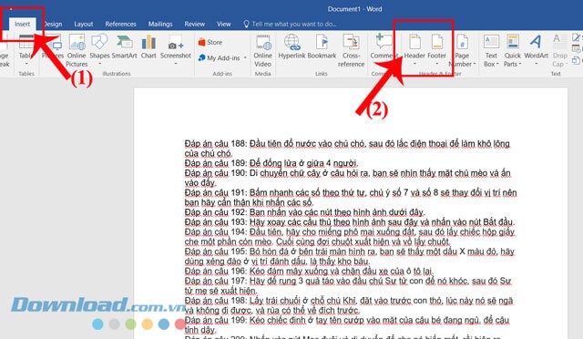Click the Tell me what you want to do box
Screen dimensions: 583x339
click(x=290, y=25)
